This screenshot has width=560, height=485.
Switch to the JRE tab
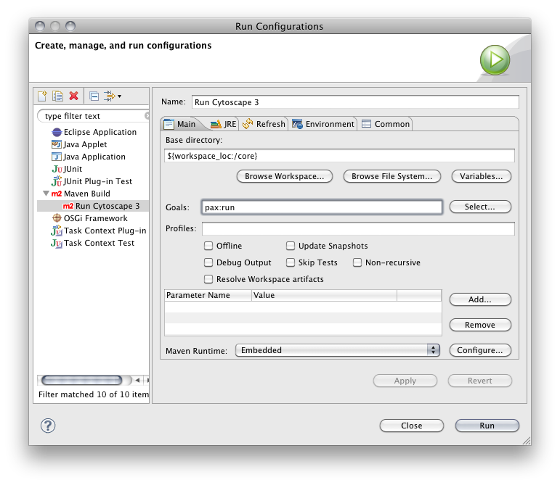[223, 124]
